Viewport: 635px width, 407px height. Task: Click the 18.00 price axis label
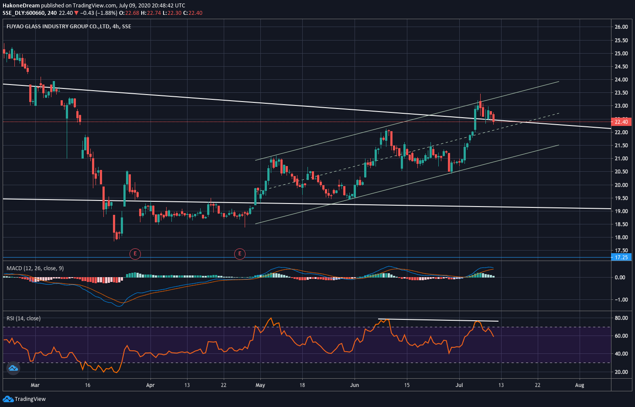click(x=621, y=237)
